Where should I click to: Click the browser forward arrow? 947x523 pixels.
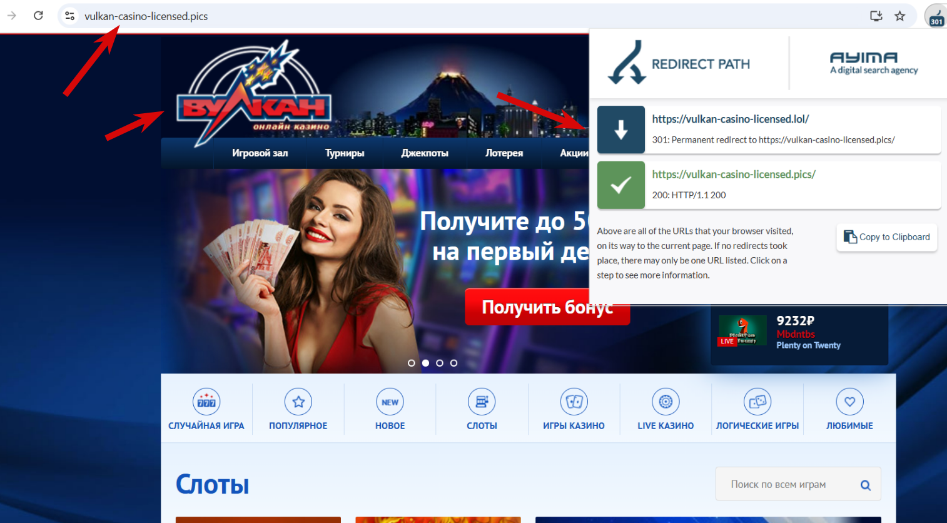[12, 16]
